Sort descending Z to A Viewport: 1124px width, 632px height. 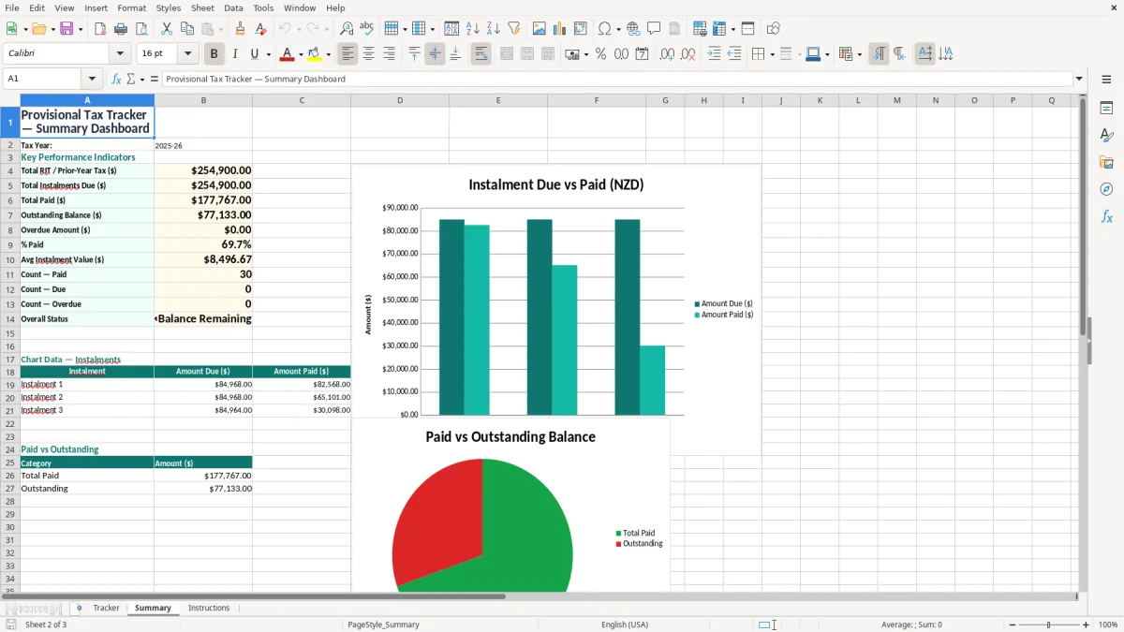pos(494,29)
